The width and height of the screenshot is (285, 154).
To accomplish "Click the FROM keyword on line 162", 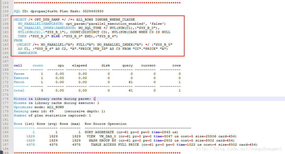I will tap(18, 40).
